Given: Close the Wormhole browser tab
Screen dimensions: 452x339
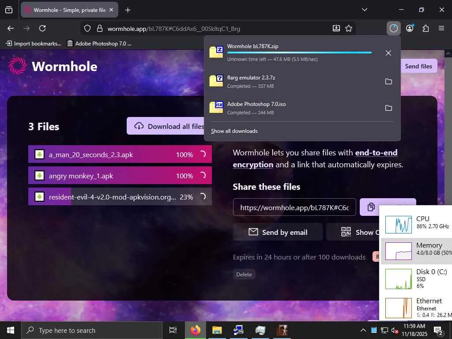Looking at the screenshot, I should (111, 10).
